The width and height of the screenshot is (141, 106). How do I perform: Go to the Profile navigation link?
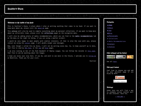pos(111,47)
